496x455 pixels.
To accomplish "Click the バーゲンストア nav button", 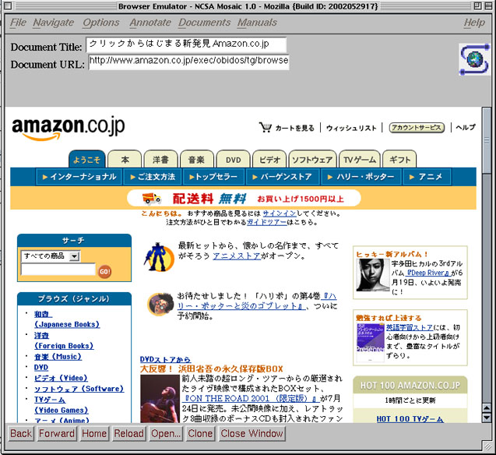I will pyautogui.click(x=283, y=177).
